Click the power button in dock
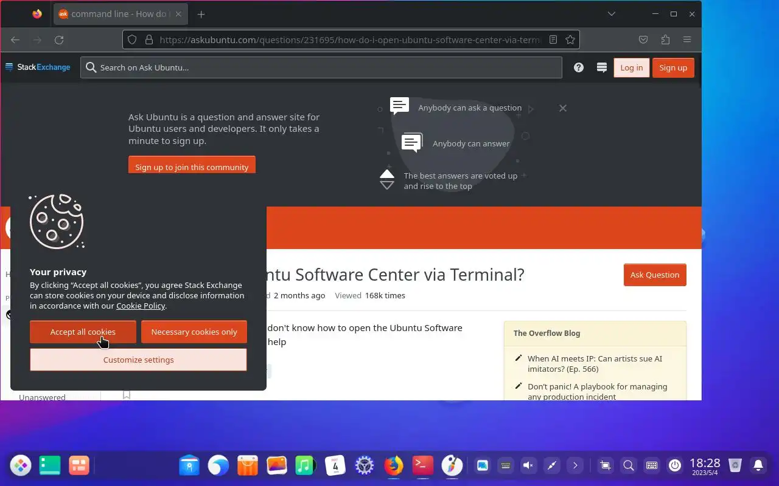Viewport: 779px width, 486px height. click(675, 466)
